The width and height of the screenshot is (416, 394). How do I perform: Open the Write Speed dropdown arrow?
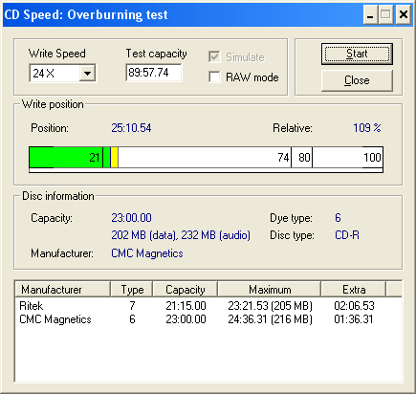[87, 74]
